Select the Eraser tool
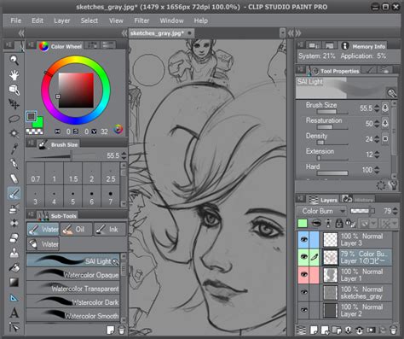 pyautogui.click(x=14, y=238)
